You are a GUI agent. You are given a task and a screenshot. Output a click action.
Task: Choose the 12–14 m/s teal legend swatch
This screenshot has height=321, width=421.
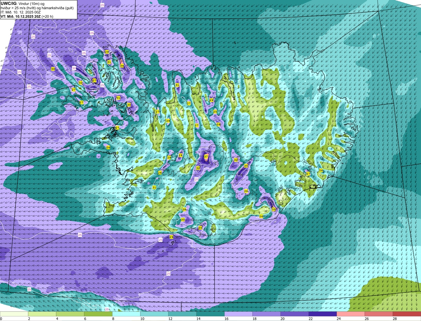click(182, 314)
